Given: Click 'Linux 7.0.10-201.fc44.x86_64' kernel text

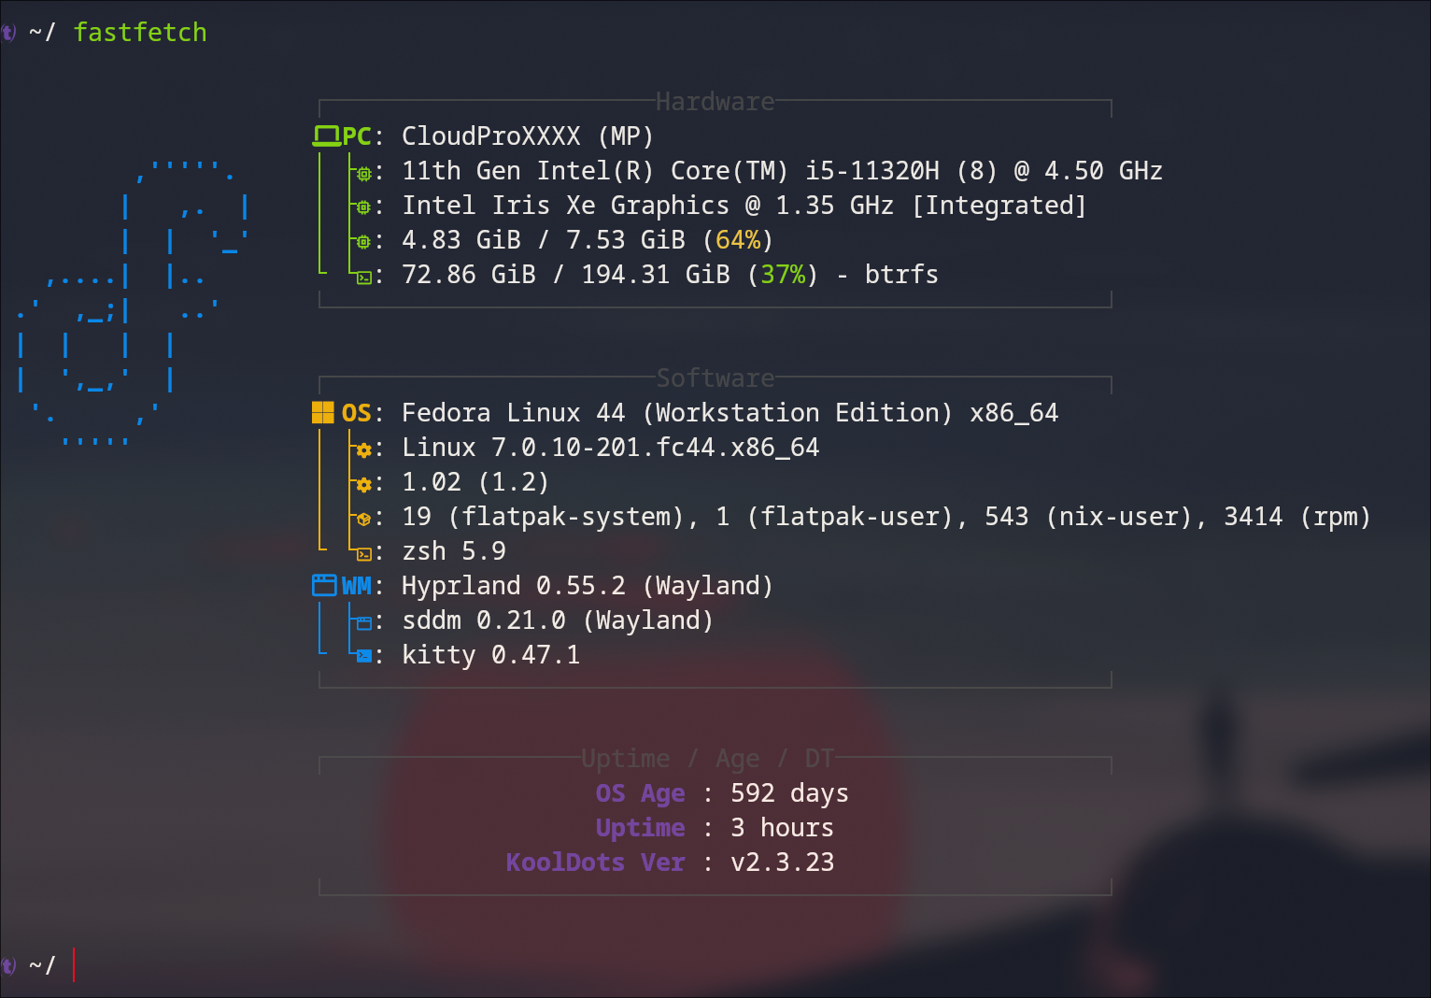Looking at the screenshot, I should (x=610, y=448).
